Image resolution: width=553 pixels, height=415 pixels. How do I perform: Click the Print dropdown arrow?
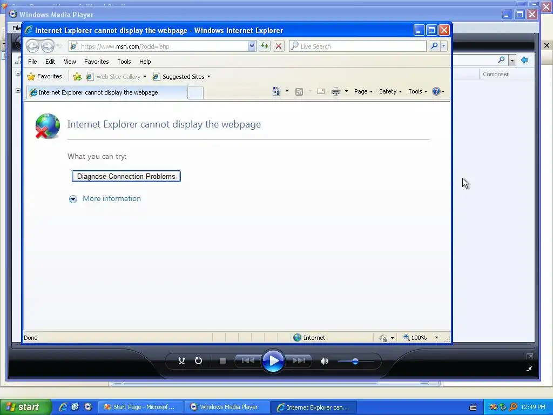click(x=346, y=91)
